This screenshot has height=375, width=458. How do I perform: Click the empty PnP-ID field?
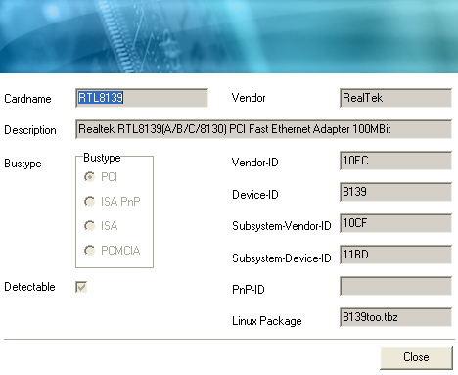pyautogui.click(x=395, y=286)
